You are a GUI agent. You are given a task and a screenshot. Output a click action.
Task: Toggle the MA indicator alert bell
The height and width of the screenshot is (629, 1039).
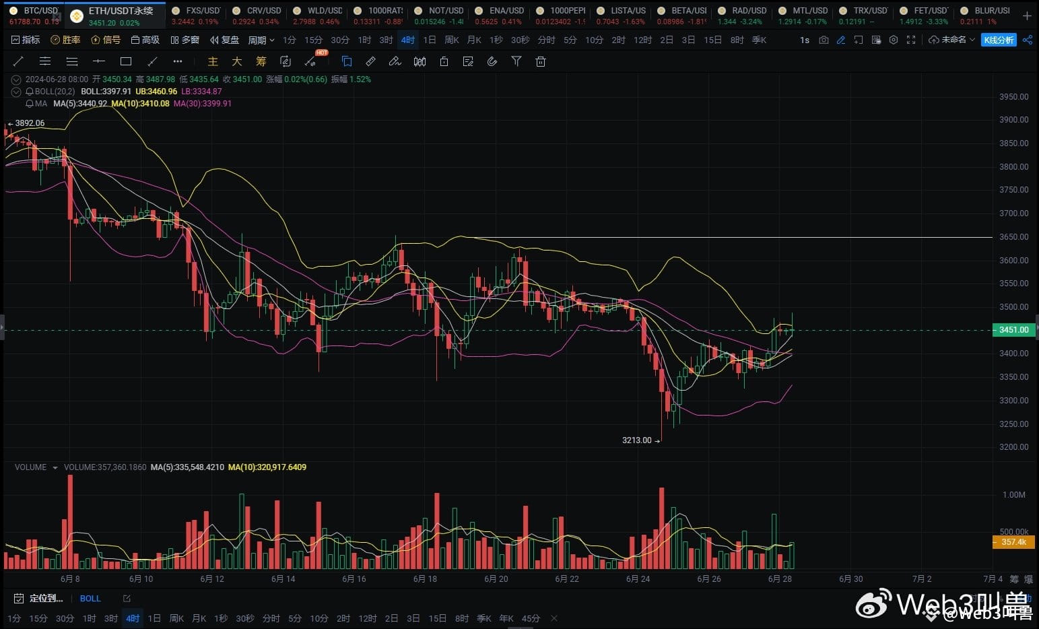[30, 104]
